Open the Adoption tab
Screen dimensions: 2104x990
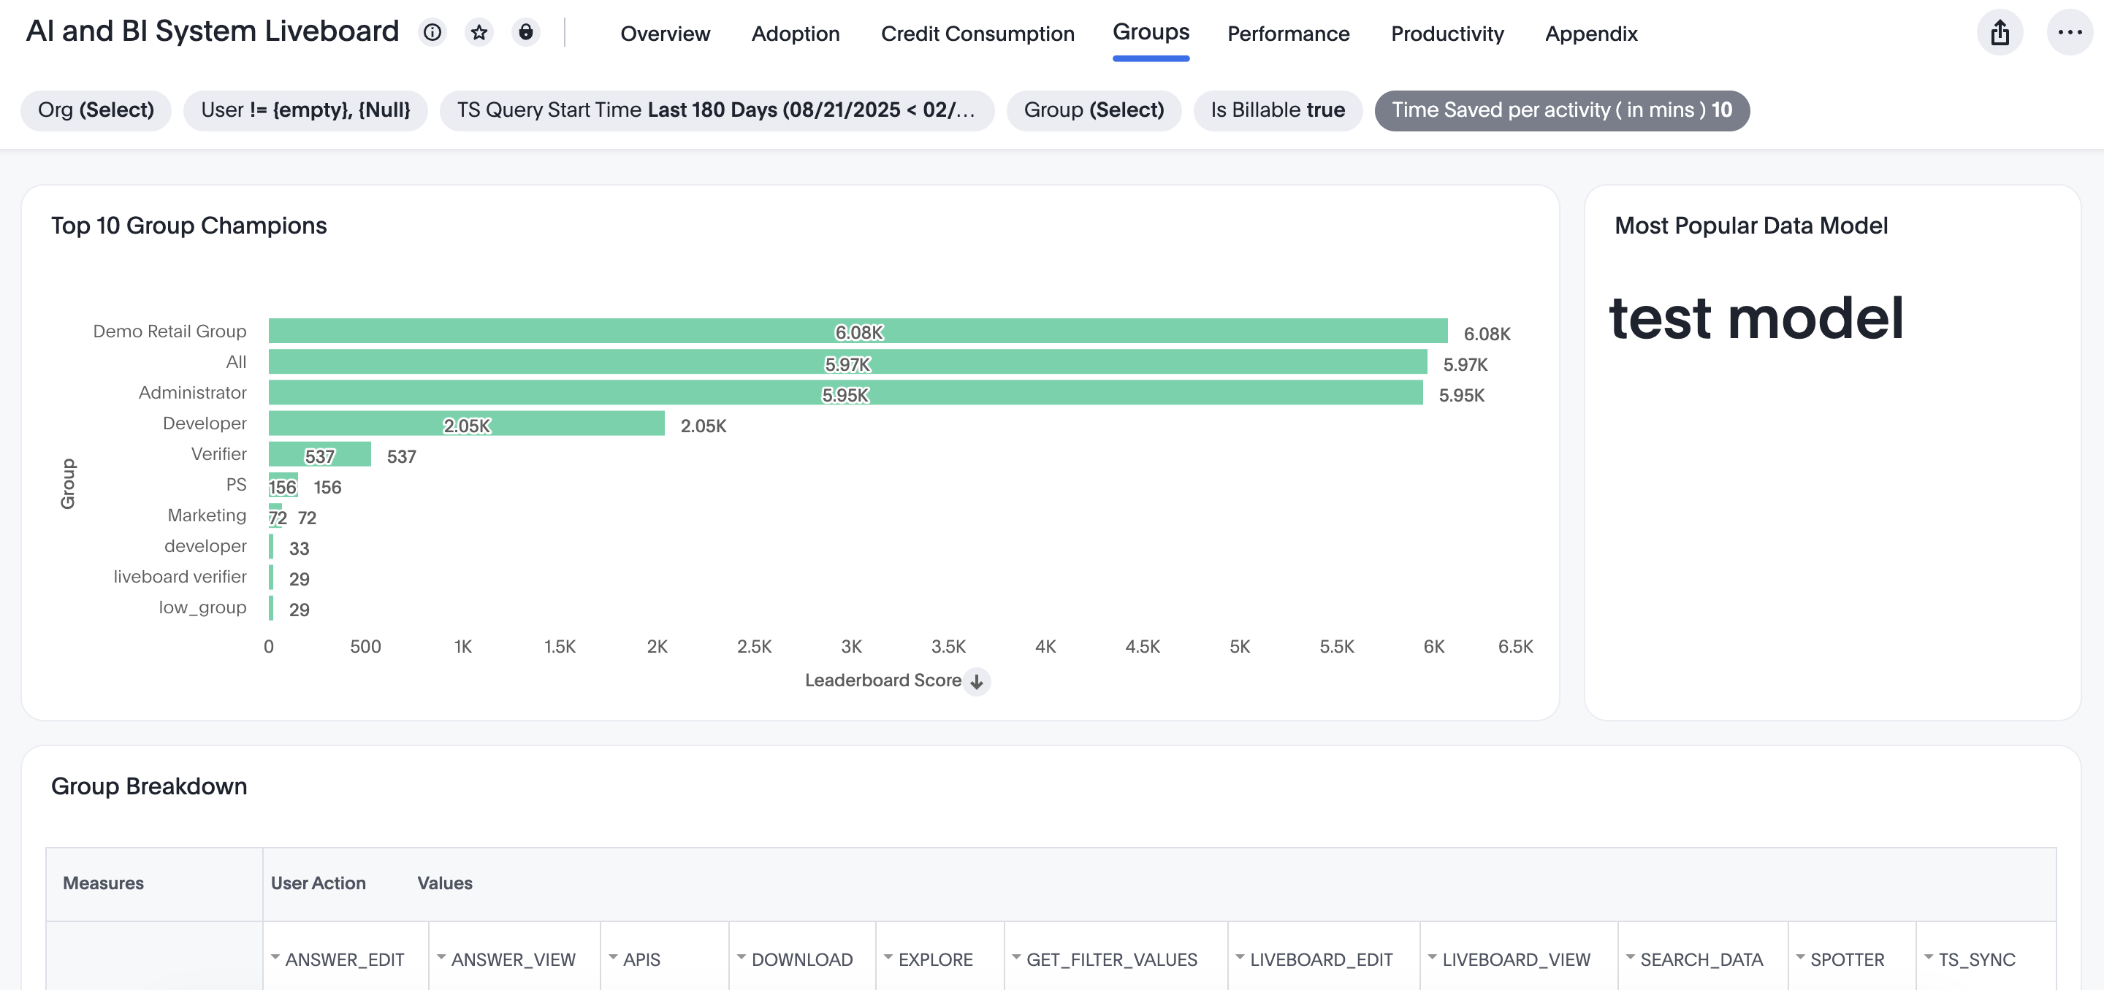point(796,34)
